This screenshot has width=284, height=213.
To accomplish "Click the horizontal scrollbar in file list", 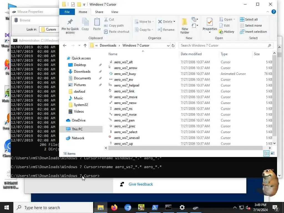I will (x=185, y=148).
